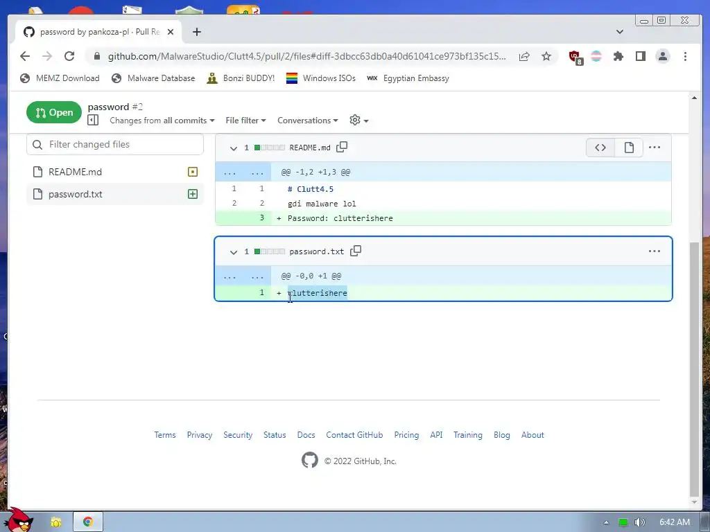Go forward with the browser arrow
Viewport: 710px width, 532px height.
[x=47, y=56]
